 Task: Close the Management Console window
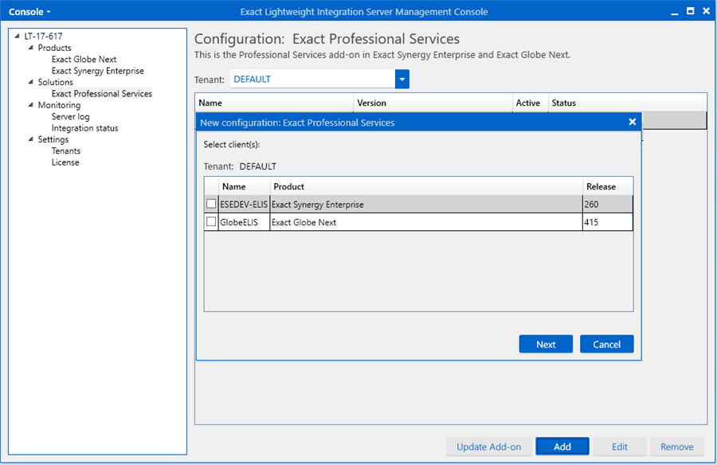706,11
